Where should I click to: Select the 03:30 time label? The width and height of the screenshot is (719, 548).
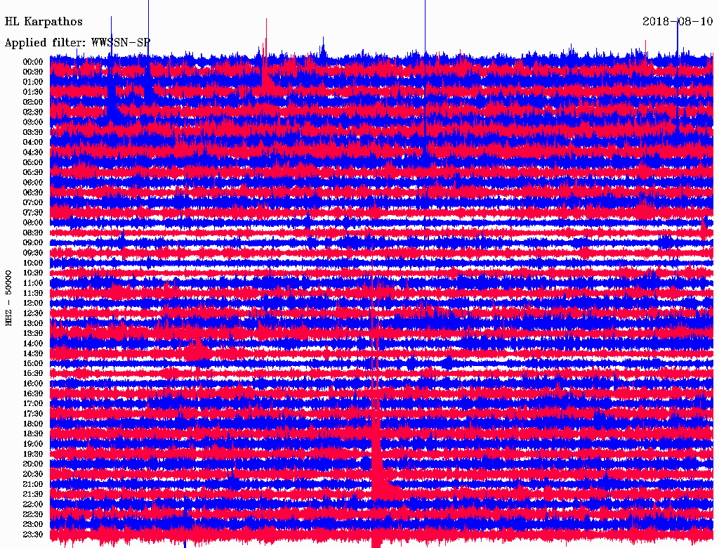coord(33,132)
